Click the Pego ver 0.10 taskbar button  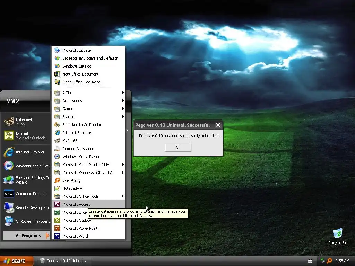(x=64, y=261)
